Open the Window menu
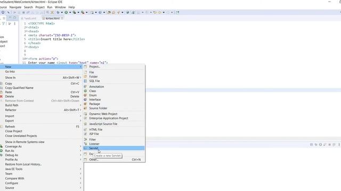341x191 pixels. point(60,7)
